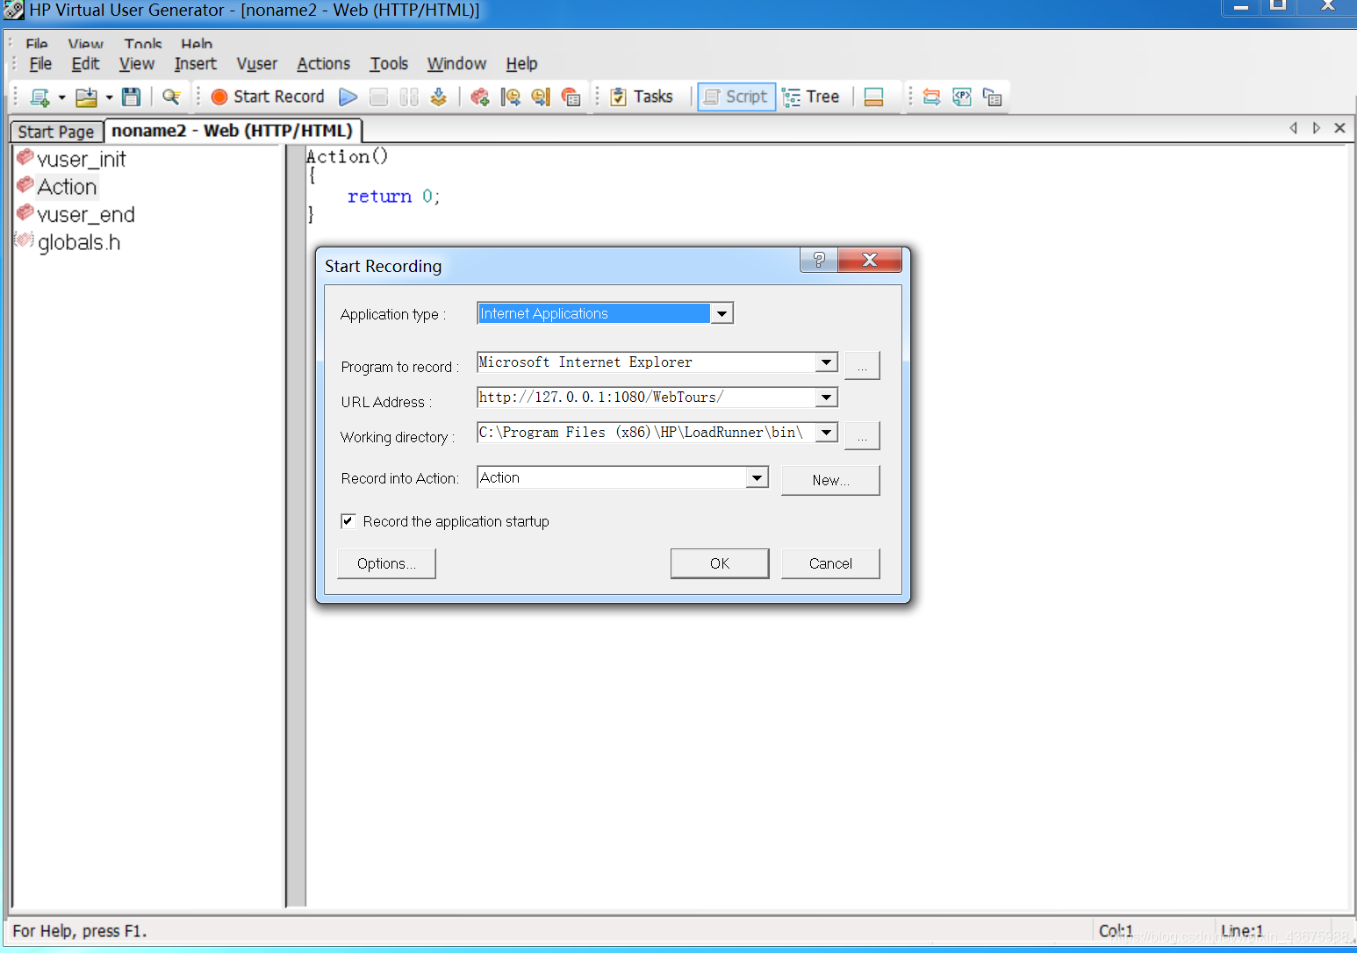Click the red cubes add-action toolbar icon
Image resolution: width=1357 pixels, height=953 pixels.
[479, 97]
